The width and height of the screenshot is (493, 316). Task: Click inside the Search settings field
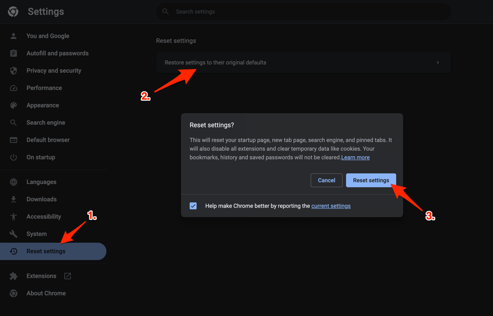point(304,11)
